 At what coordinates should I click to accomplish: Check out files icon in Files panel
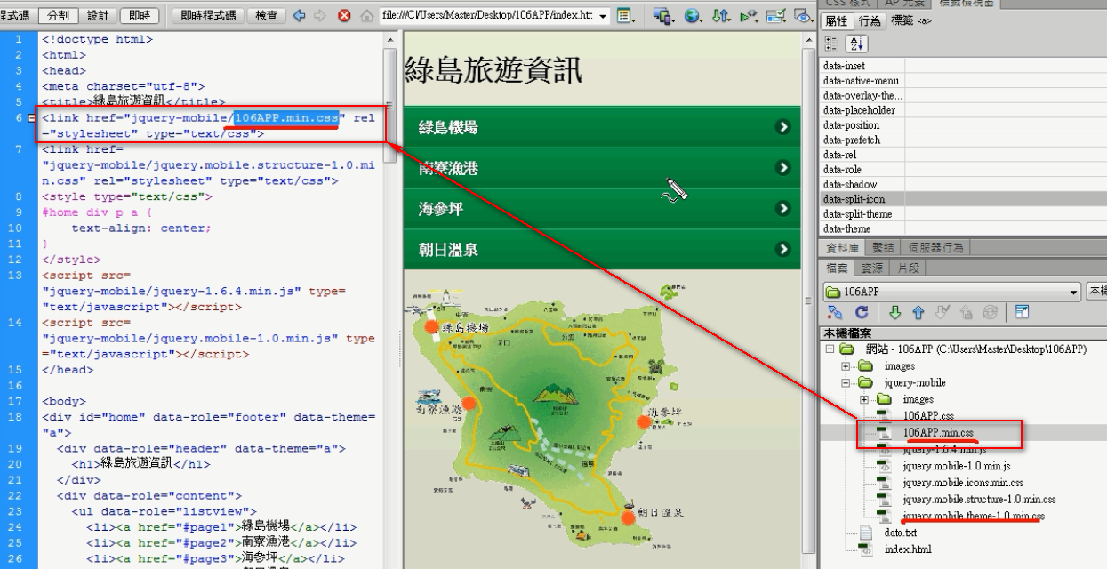(941, 312)
